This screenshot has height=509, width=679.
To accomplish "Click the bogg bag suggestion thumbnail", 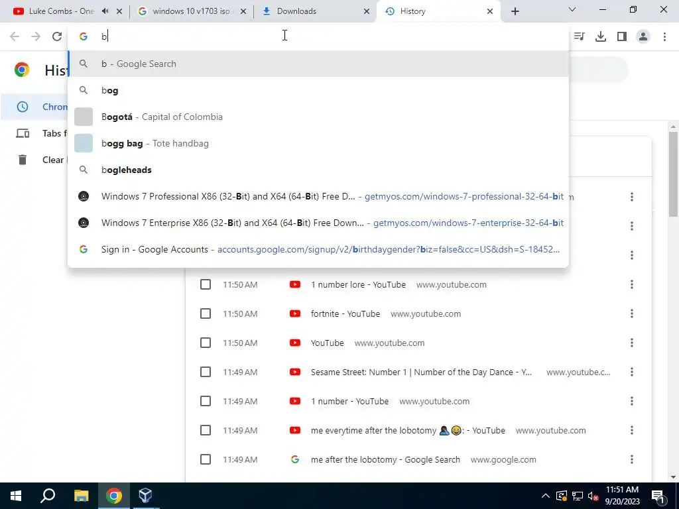I will (x=84, y=143).
